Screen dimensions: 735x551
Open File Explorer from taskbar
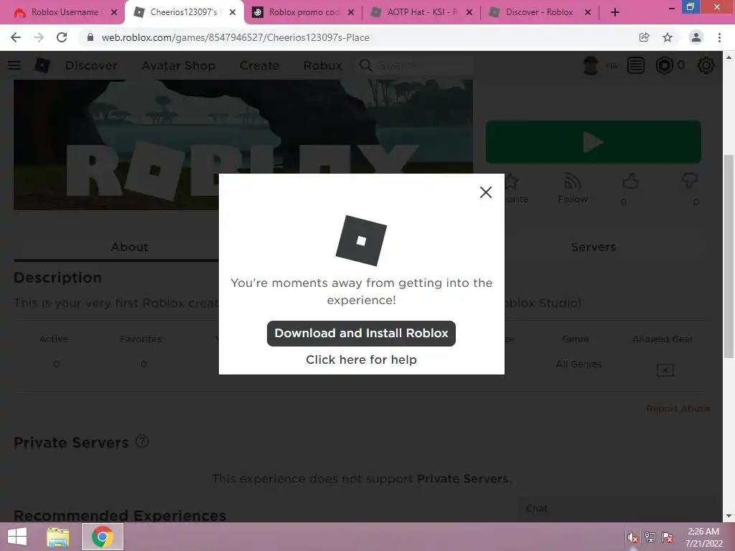click(58, 537)
